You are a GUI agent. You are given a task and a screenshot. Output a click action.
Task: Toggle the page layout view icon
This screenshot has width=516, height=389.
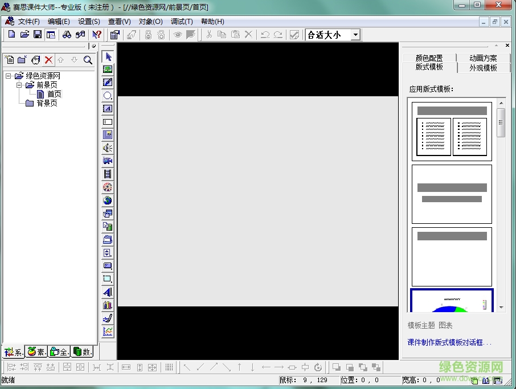[x=51, y=34]
